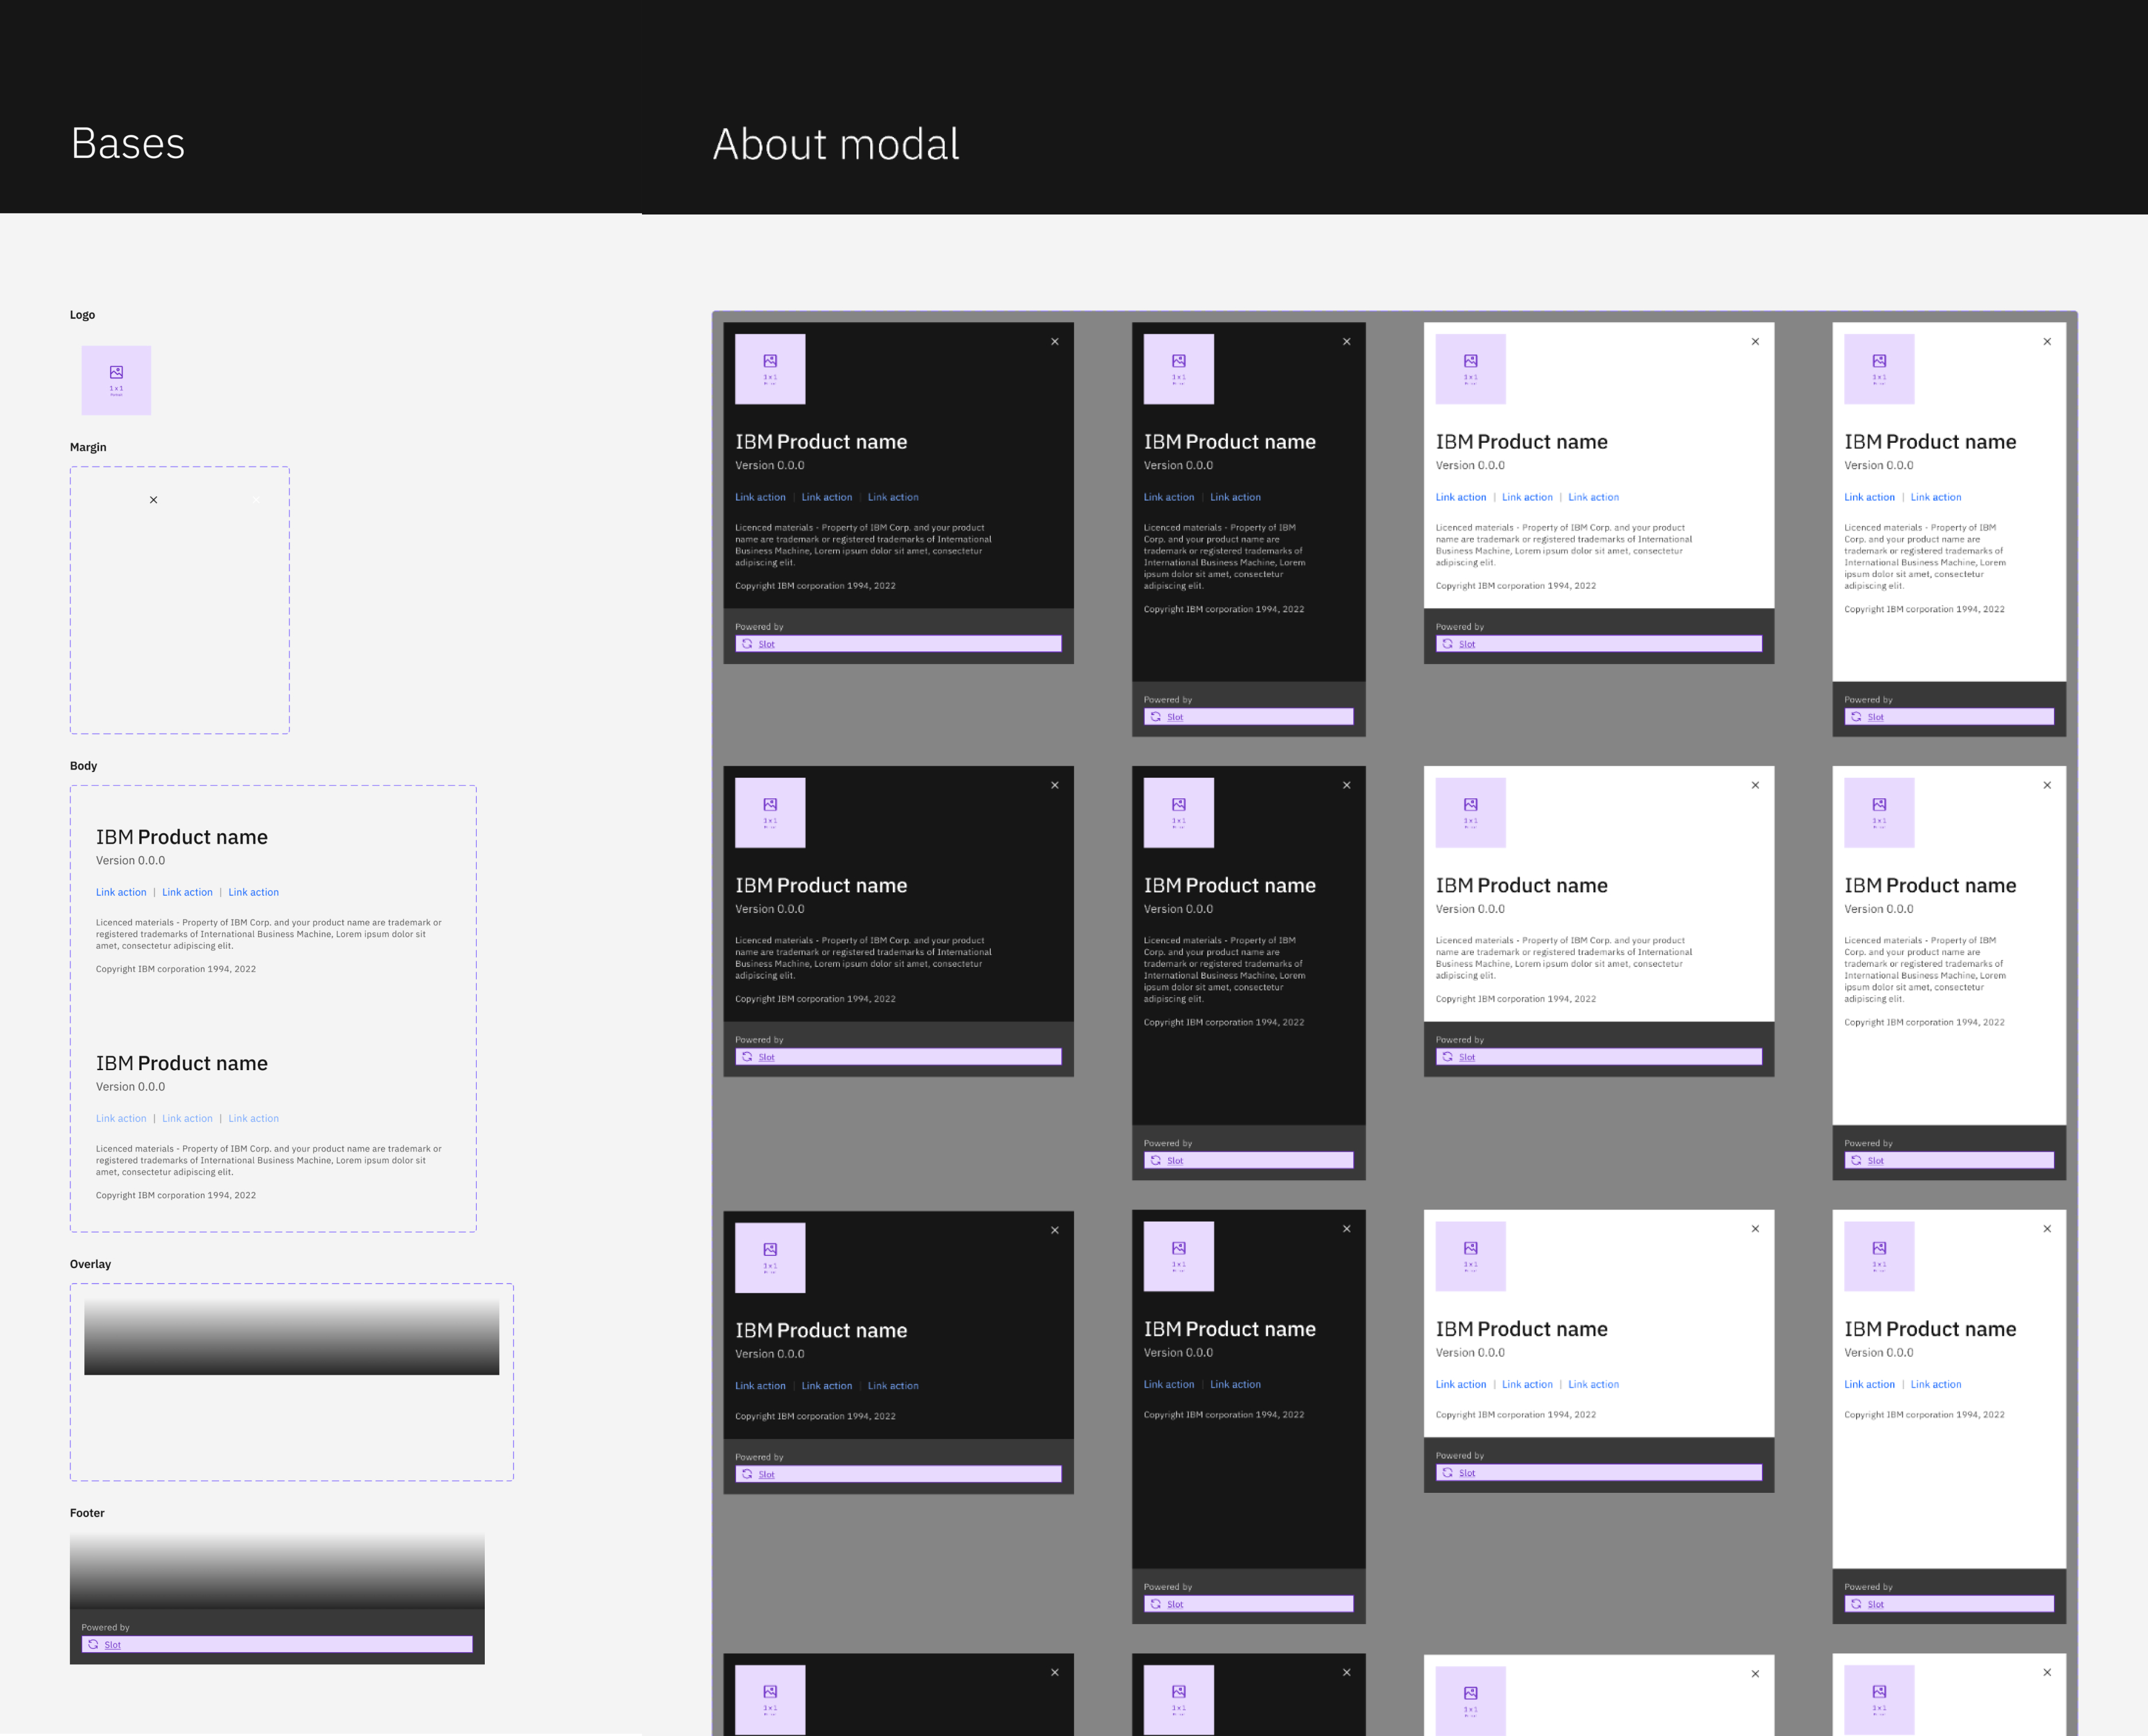Close the dark narrow copyright-only modal with links
Screen dimensions: 2148x1736
point(1347,1229)
